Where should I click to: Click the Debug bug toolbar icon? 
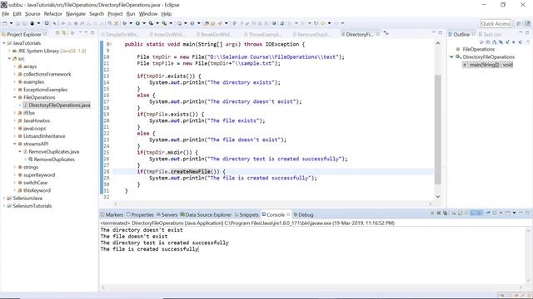[x=124, y=23]
